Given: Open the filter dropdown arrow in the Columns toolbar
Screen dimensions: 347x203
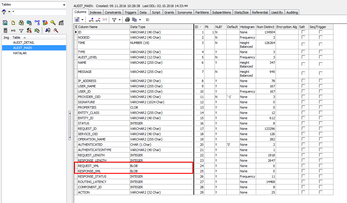Looking at the screenshot, I should 120,19.
